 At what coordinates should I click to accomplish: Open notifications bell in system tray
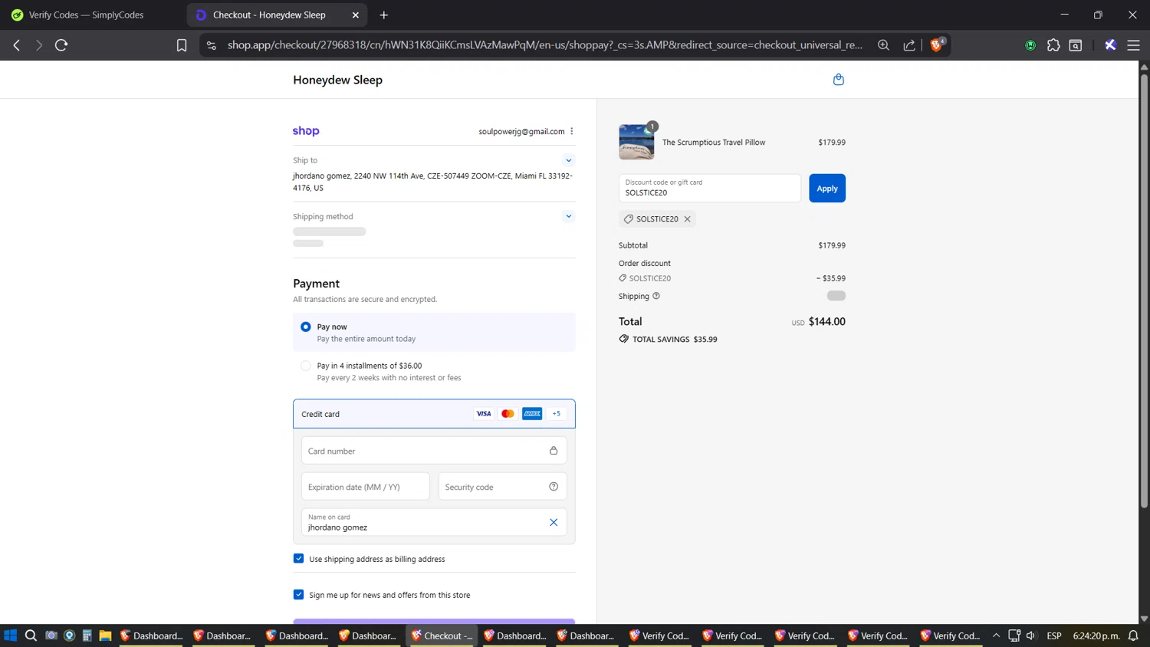pyautogui.click(x=1133, y=636)
